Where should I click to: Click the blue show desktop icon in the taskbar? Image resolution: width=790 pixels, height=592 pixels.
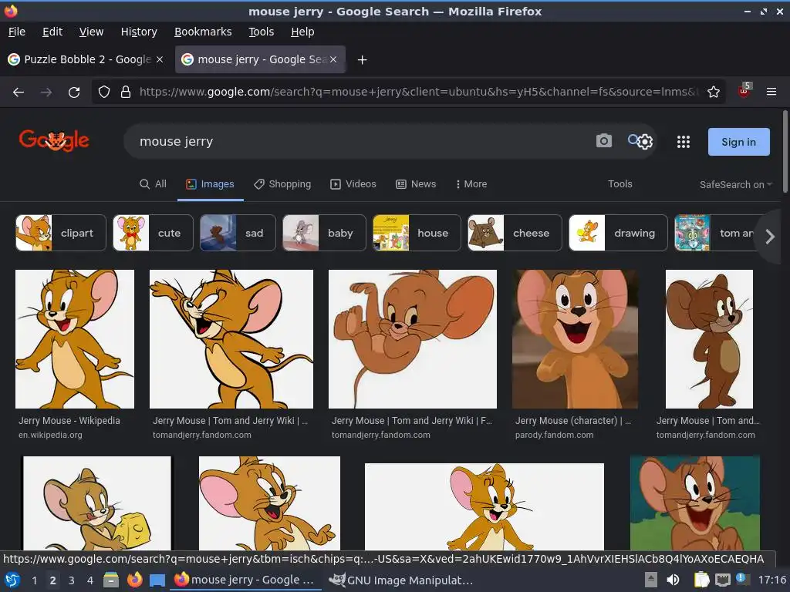coord(157,580)
